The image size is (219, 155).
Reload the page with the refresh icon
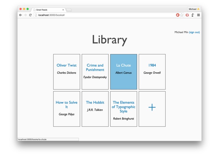click(x=30, y=15)
